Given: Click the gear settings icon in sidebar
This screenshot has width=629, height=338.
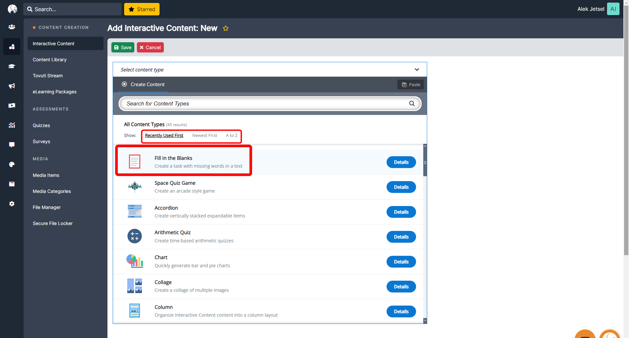Looking at the screenshot, I should [12, 204].
